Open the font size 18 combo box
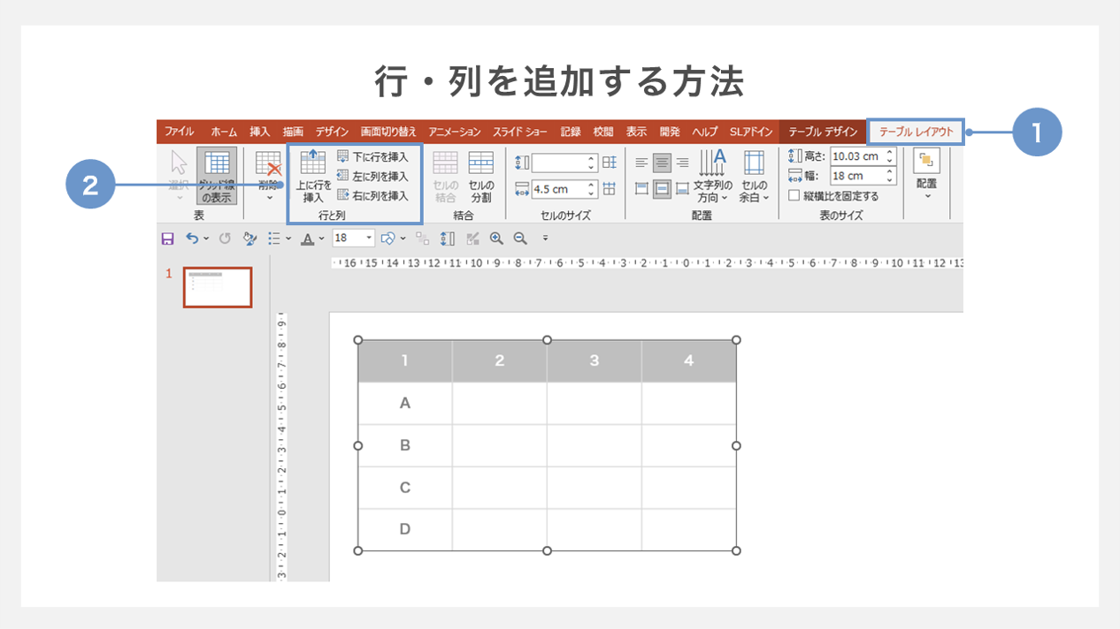The image size is (1120, 629). 354,238
